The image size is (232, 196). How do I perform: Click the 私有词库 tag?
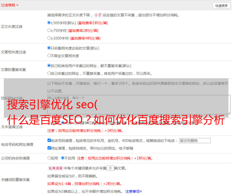56,168
